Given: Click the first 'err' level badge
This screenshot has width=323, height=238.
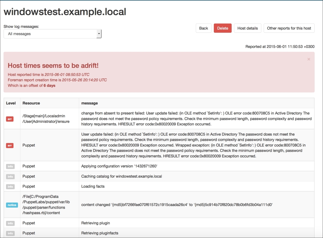Looking at the screenshot, I should (x=10, y=119).
